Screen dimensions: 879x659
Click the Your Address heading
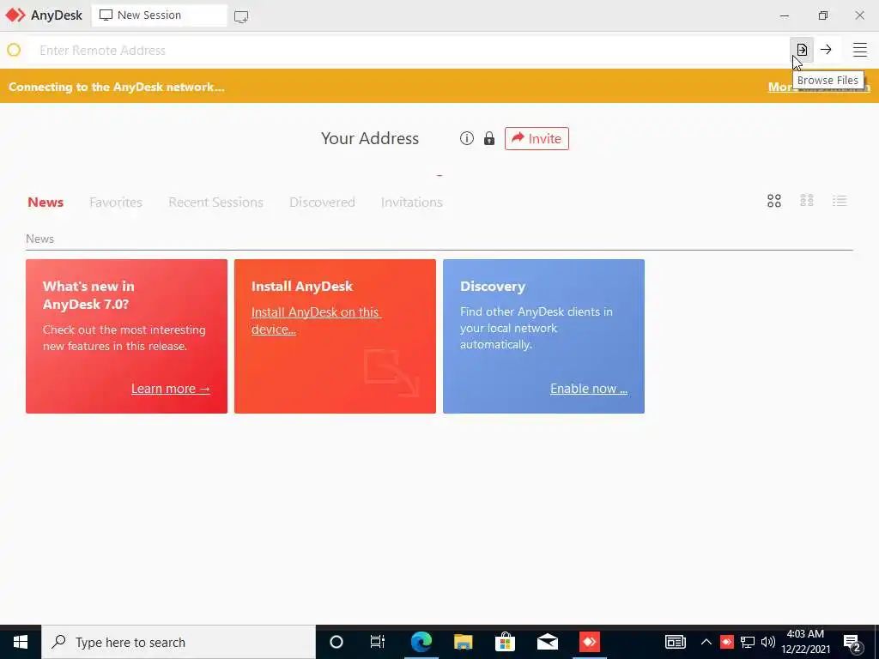pyautogui.click(x=370, y=138)
